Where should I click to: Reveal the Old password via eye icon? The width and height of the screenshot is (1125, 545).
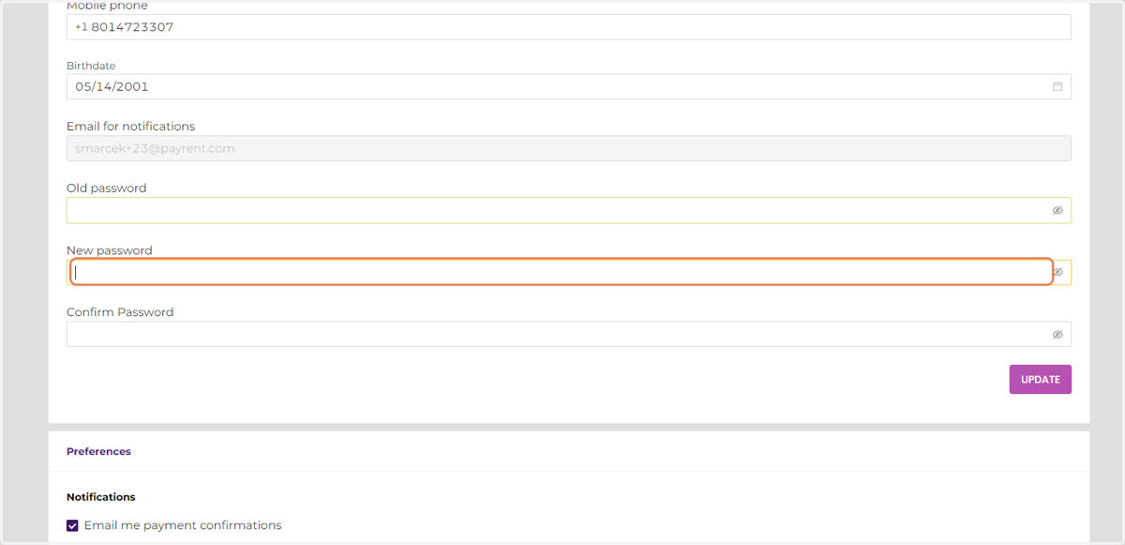point(1057,210)
